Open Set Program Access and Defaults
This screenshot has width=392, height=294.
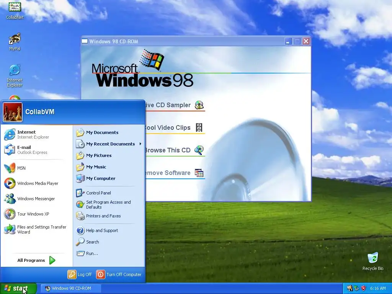(x=109, y=204)
